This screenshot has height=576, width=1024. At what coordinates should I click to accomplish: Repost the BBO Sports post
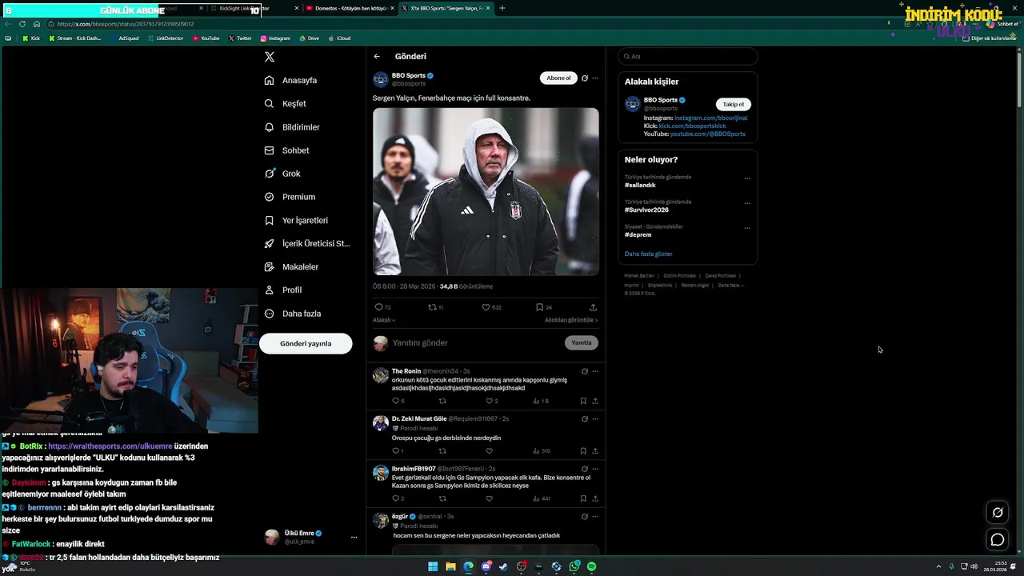[x=435, y=307]
